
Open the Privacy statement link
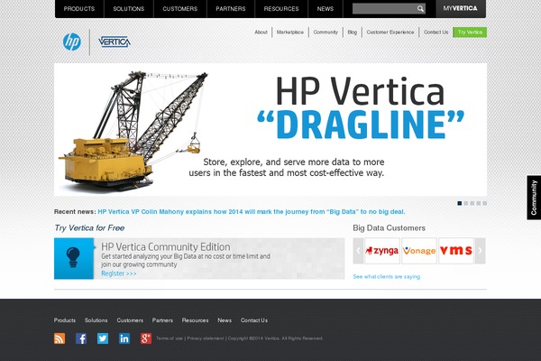[x=206, y=338]
